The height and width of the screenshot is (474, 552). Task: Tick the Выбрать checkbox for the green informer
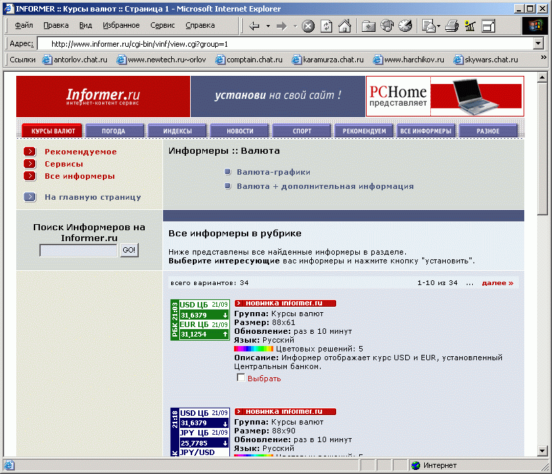[241, 377]
